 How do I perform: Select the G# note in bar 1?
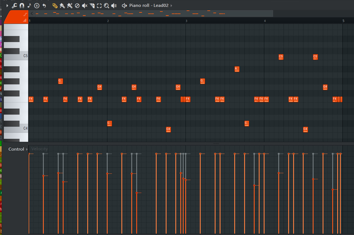point(61,81)
